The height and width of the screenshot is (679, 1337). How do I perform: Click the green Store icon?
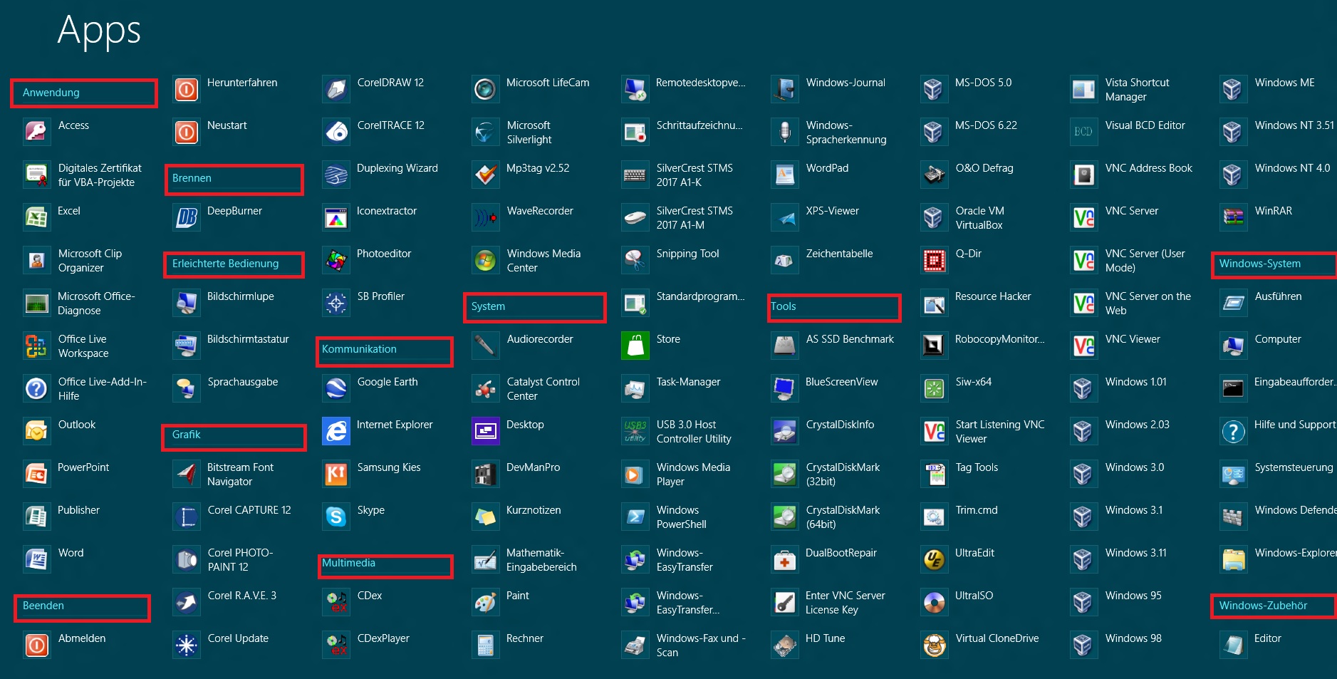tap(635, 346)
